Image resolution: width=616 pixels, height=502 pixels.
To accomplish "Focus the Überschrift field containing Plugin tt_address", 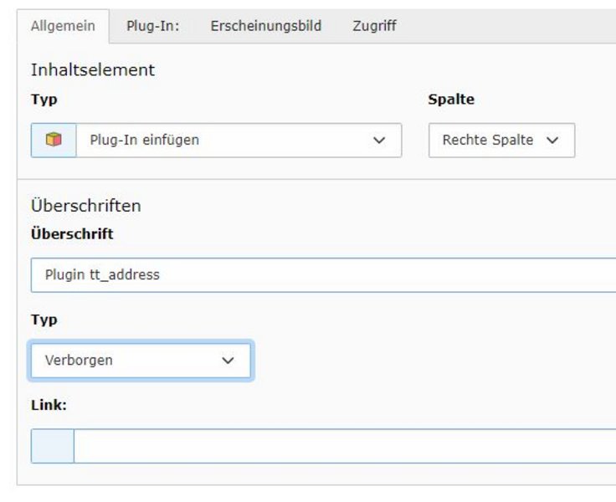I will point(322,274).
